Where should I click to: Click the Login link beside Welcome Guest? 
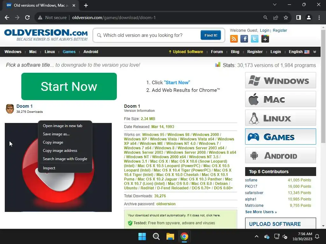tap(265, 30)
